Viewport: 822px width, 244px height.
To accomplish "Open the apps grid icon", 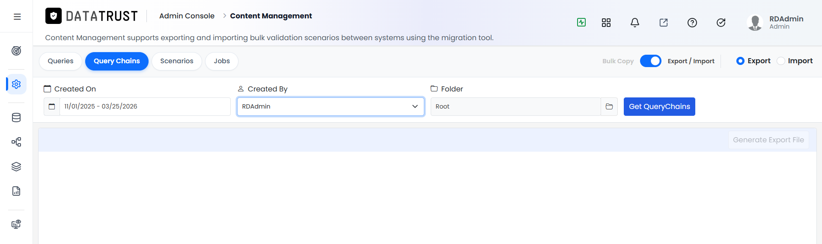I will coord(606,23).
